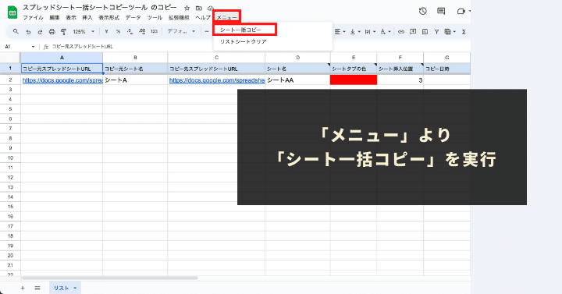Screen dimensions: 562x294
Task: Click the minus font size button
Action: tap(206, 31)
